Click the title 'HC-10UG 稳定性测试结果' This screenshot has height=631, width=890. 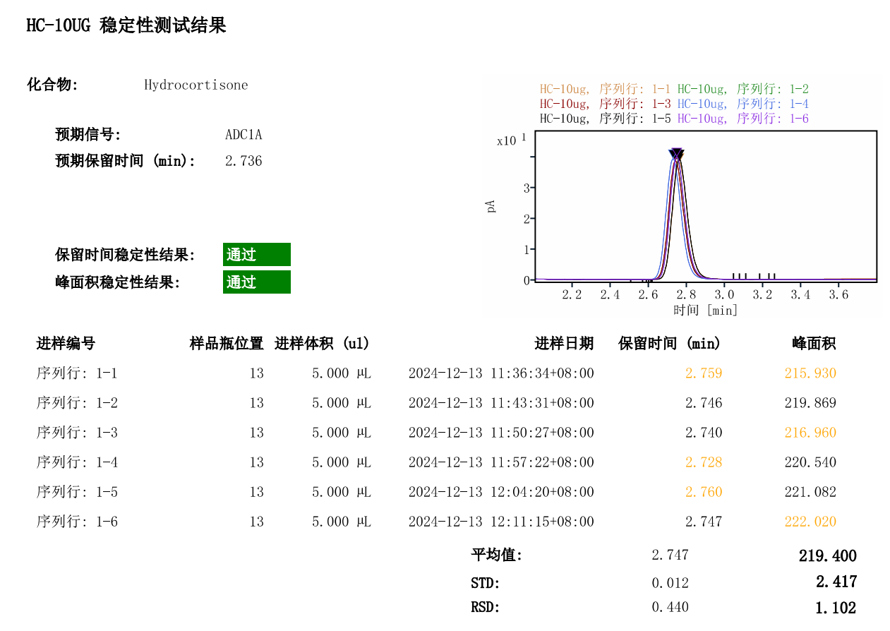pos(126,26)
